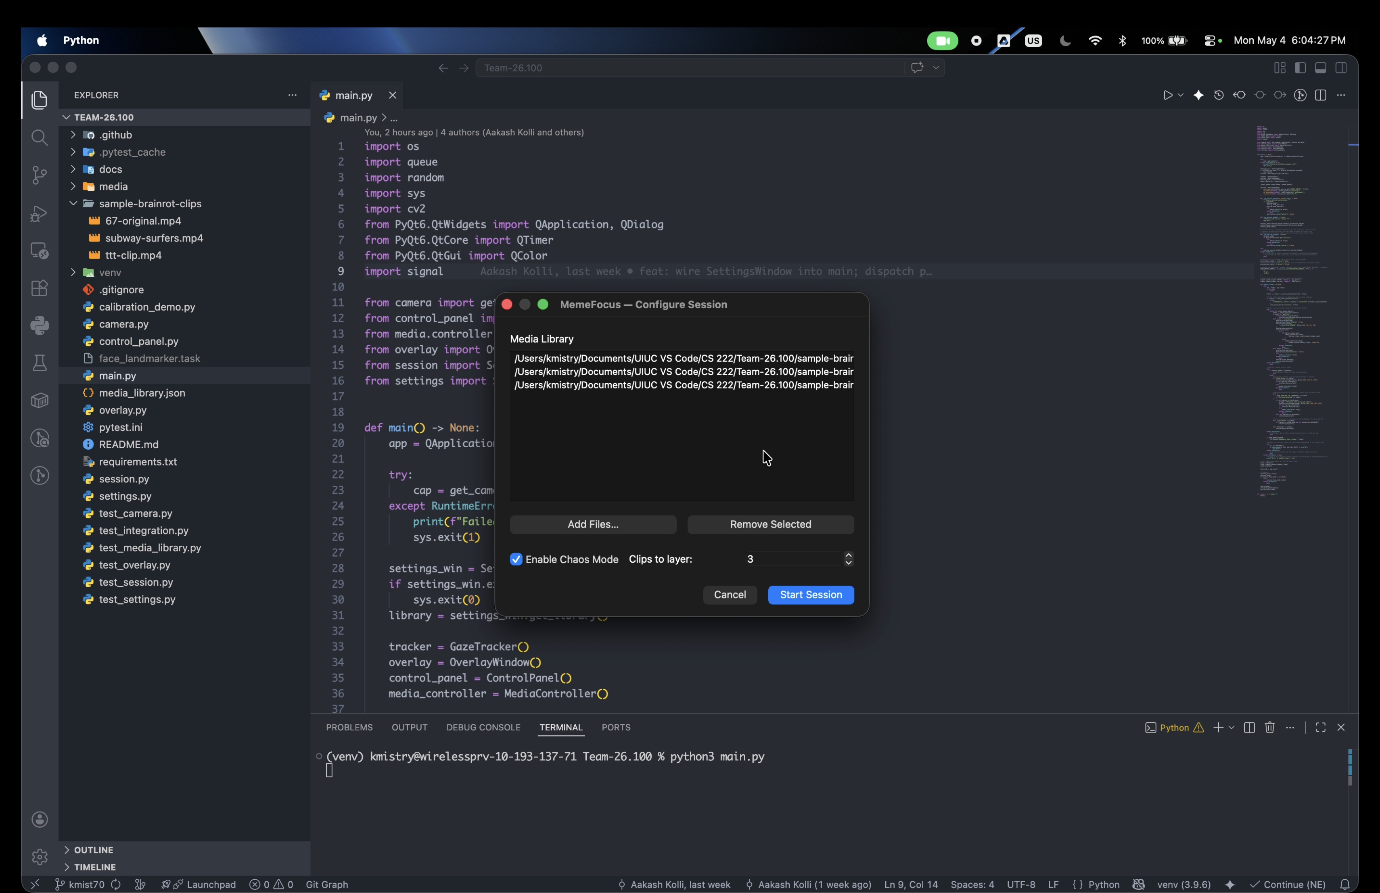Open the Search view in activity bar
Screen dimensions: 1380x893
40,138
